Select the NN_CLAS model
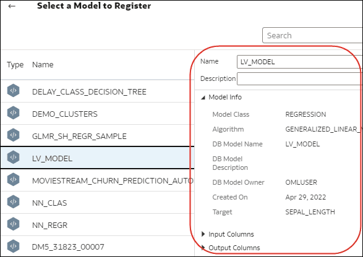363x257 pixels. coord(98,203)
